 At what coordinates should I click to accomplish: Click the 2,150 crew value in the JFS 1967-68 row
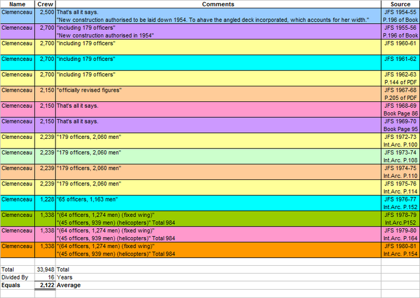point(47,91)
